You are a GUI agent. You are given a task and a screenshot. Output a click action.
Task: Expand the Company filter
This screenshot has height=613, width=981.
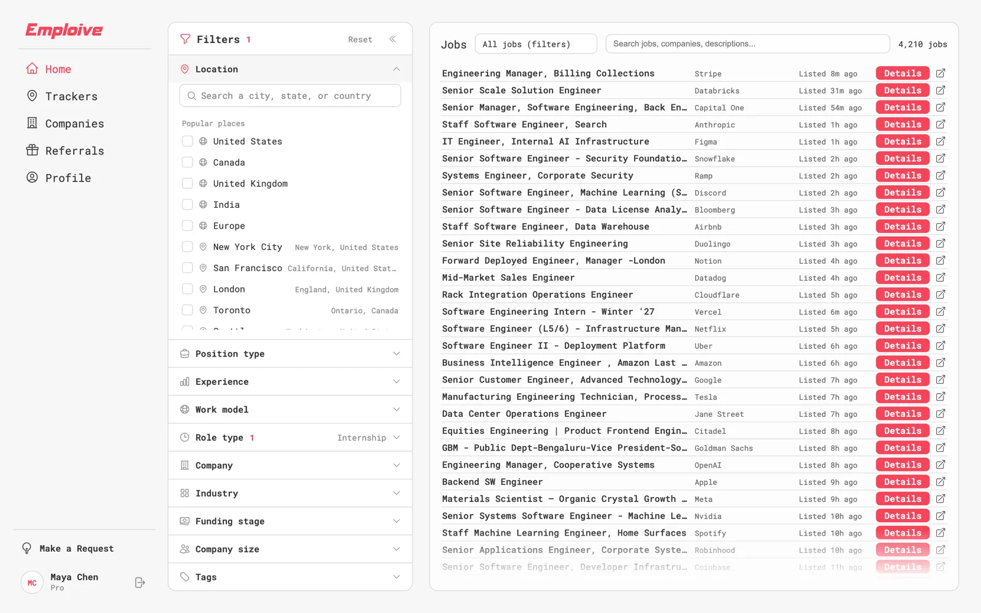coord(290,465)
